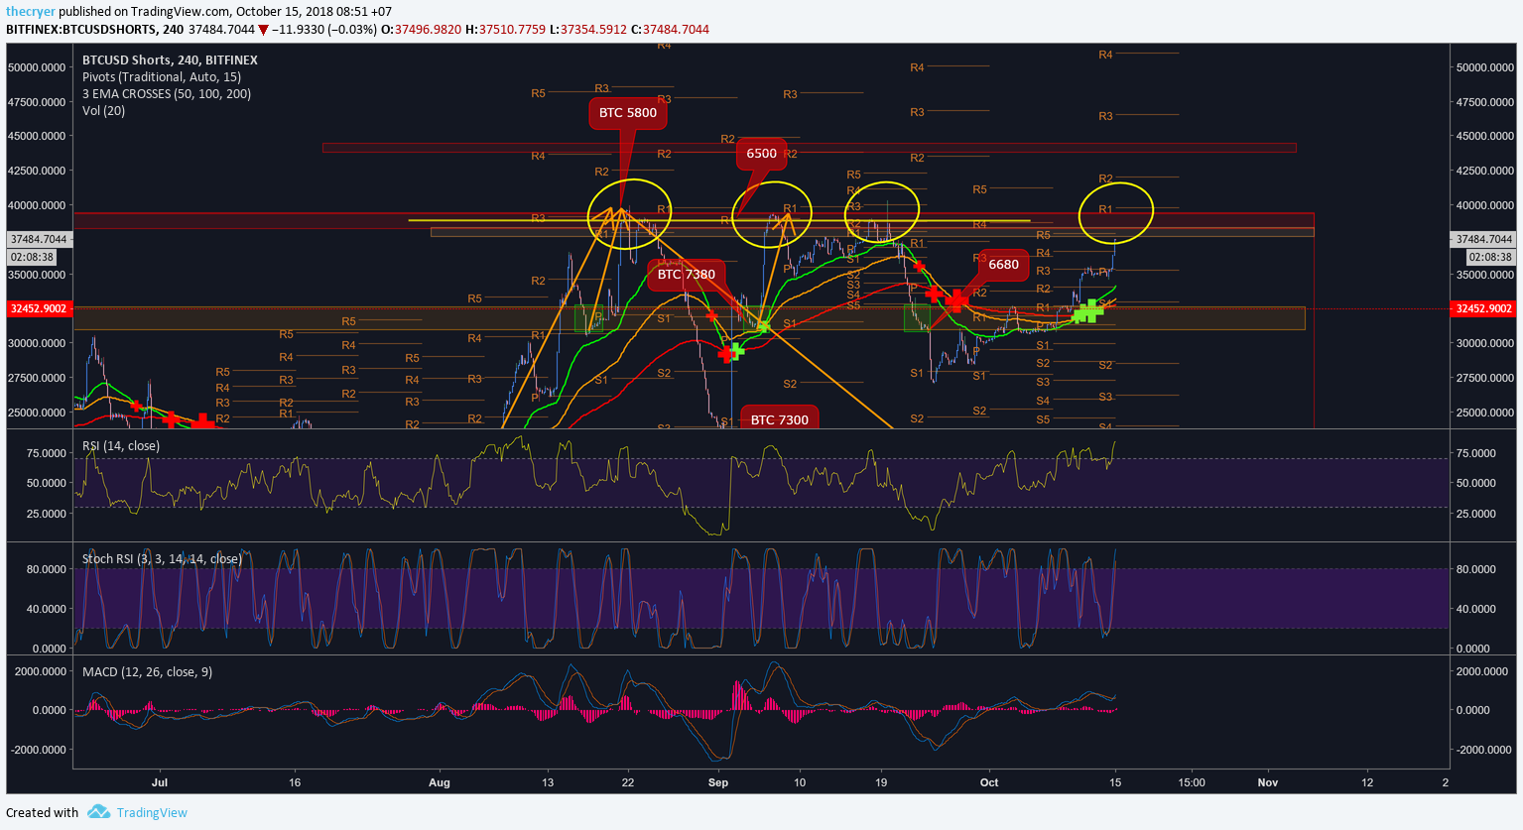Select the BTC 5800 callout annotation
Image resolution: width=1523 pixels, height=830 pixels.
click(x=627, y=113)
